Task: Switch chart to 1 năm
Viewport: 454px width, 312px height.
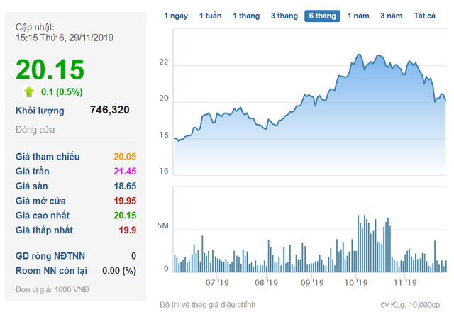Action: pos(358,16)
